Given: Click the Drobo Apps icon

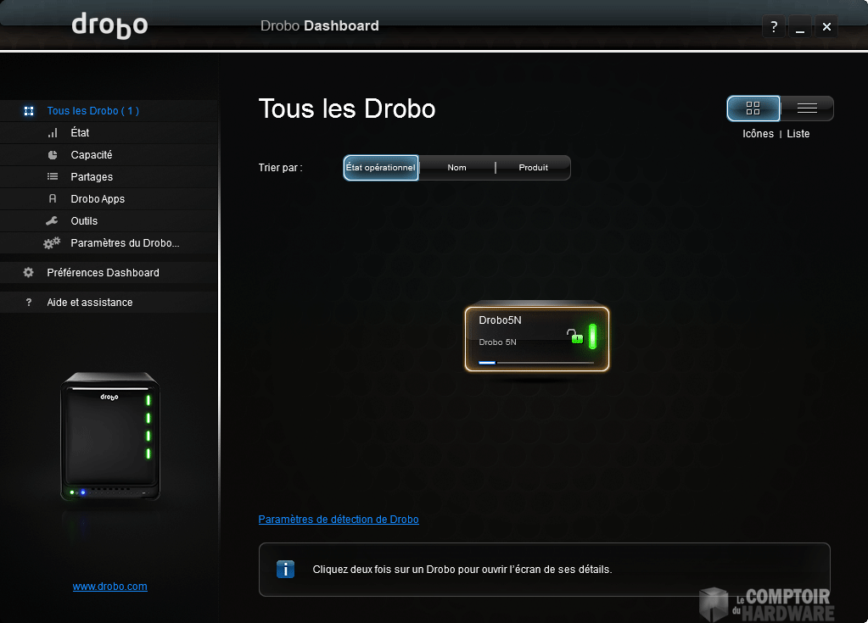Looking at the screenshot, I should pos(53,199).
